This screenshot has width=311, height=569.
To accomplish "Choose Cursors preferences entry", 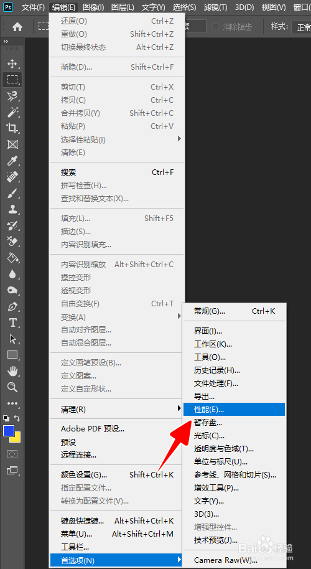I will tap(234, 435).
